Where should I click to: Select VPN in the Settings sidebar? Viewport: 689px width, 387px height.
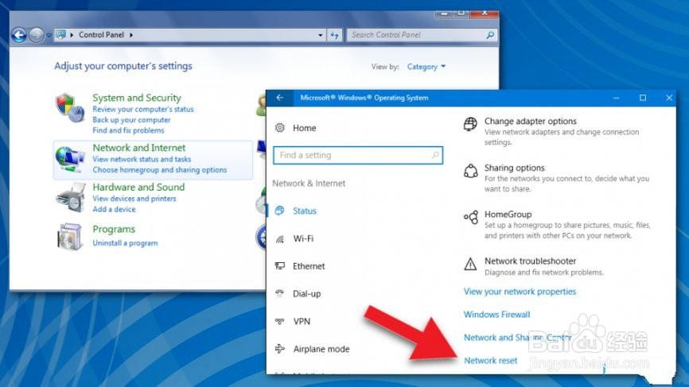pyautogui.click(x=302, y=321)
